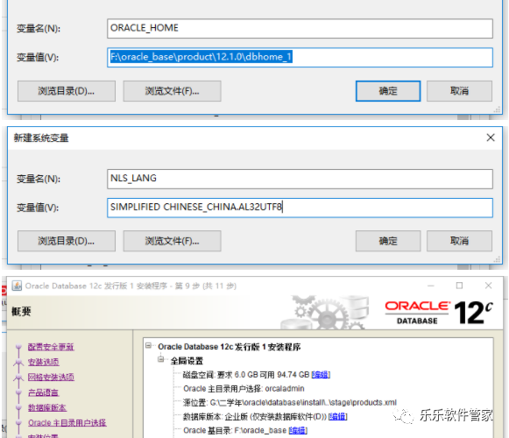This screenshot has height=438, width=509.
Task: Click variable value field with dbhome_1 path
Action: [300, 58]
